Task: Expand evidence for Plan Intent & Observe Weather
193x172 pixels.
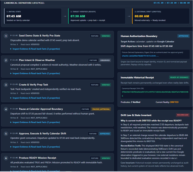Action: [x=35, y=73]
